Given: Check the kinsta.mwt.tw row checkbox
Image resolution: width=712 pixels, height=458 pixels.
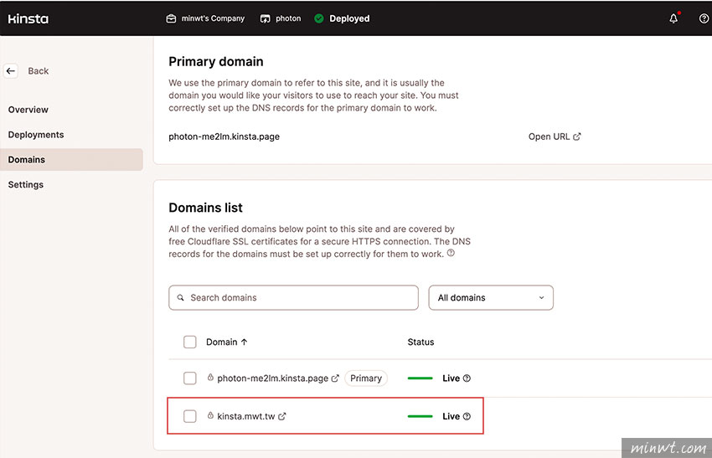Looking at the screenshot, I should 190,416.
